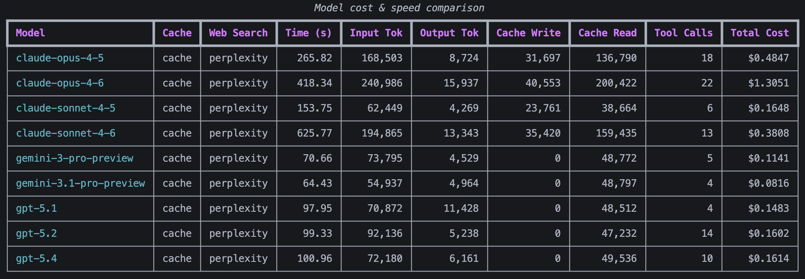This screenshot has height=279, width=805.
Task: Click the gpt-5.1 model name
Action: coord(36,208)
